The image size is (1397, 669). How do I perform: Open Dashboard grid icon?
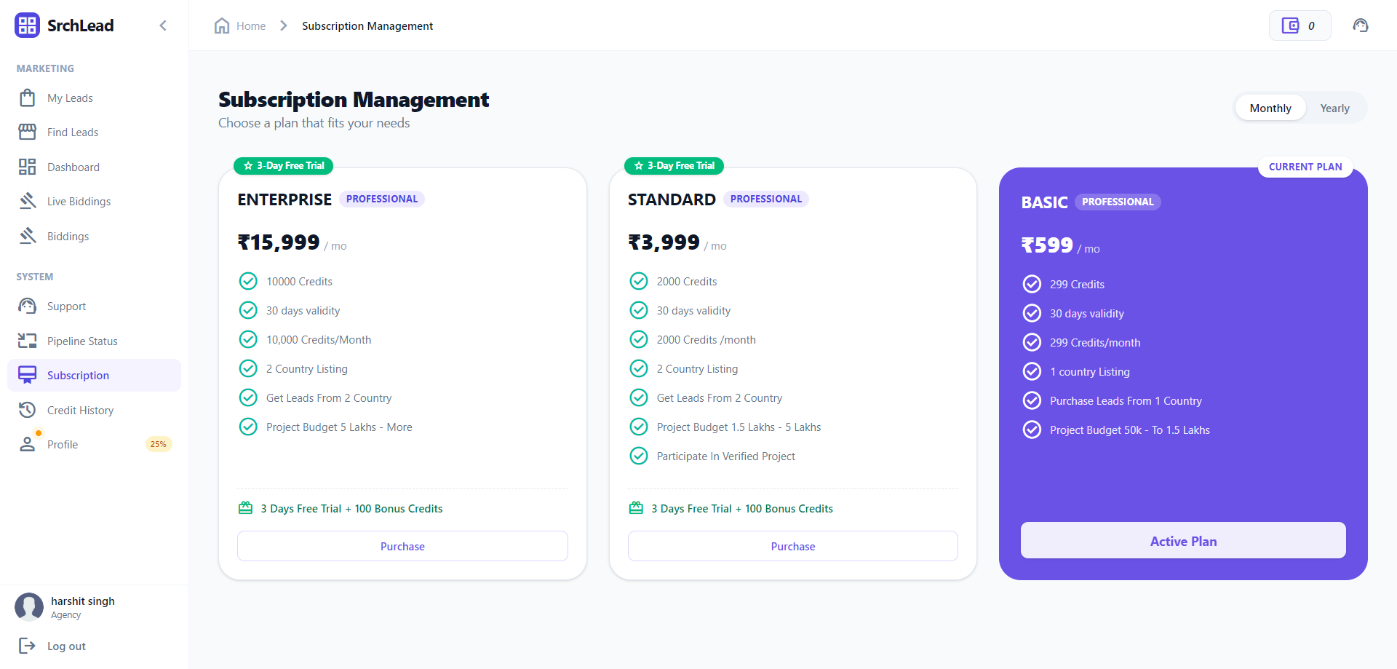point(28,167)
